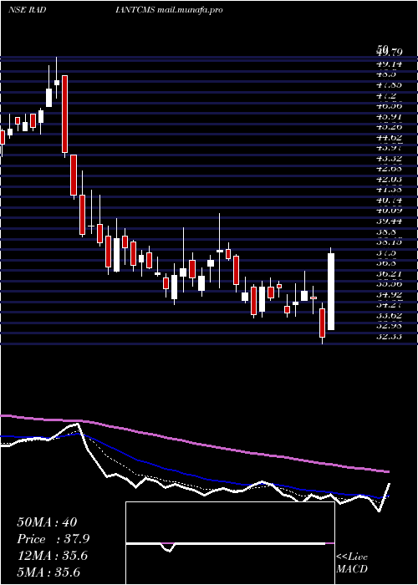This screenshot has width=418, height=585.
Task: Click the "Price : 37.9" readout
Action: click(x=54, y=539)
